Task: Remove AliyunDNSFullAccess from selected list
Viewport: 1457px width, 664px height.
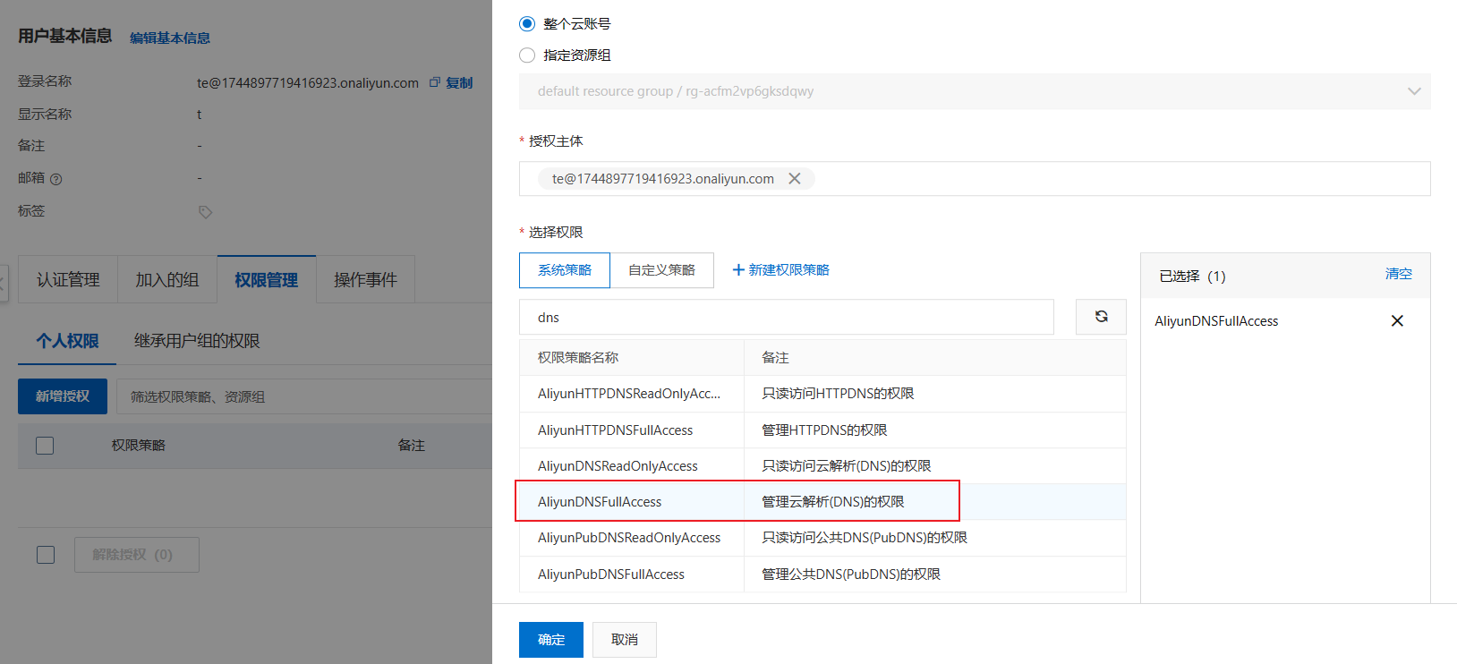Action: point(1397,321)
